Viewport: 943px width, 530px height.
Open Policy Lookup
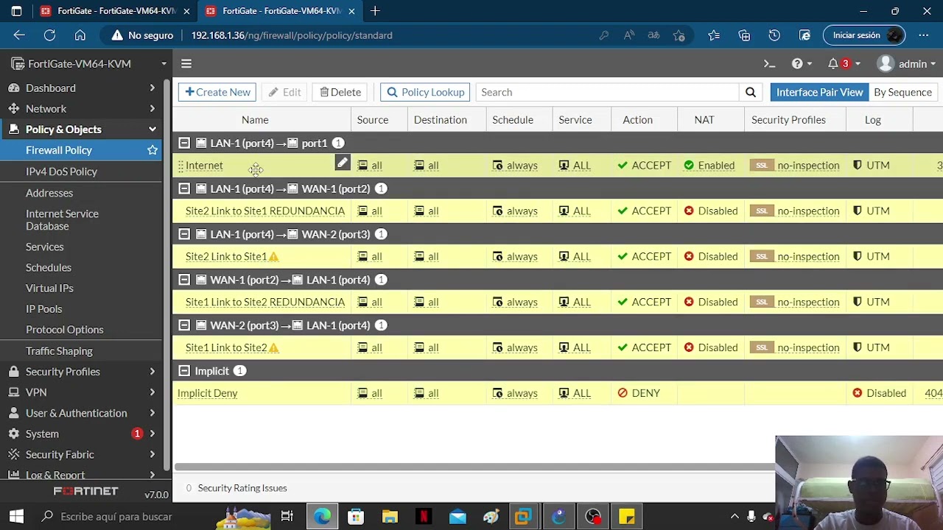pos(425,92)
